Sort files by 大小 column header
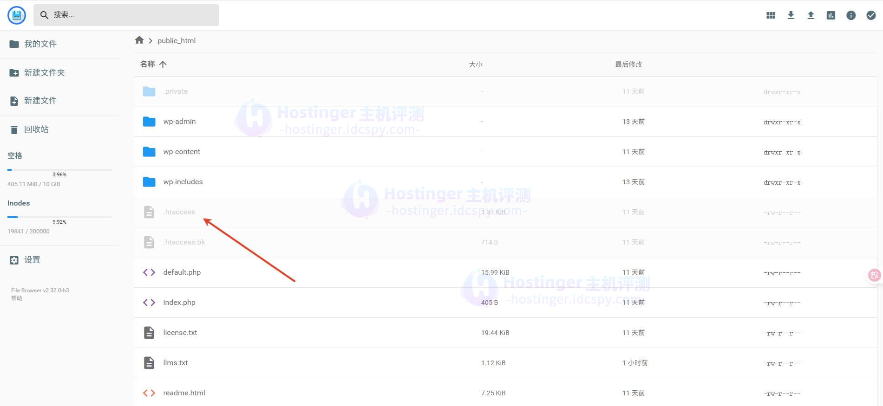This screenshot has height=406, width=883. 475,64
